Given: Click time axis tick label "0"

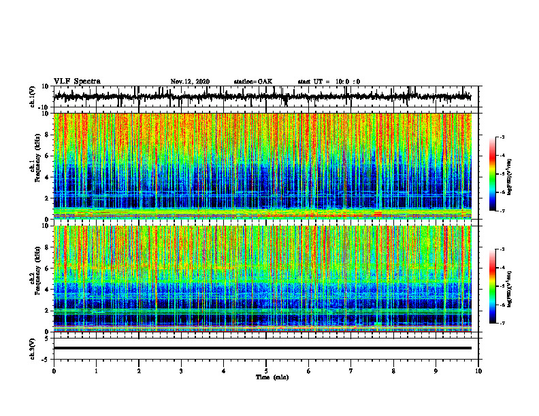Looking at the screenshot, I should [54, 371].
